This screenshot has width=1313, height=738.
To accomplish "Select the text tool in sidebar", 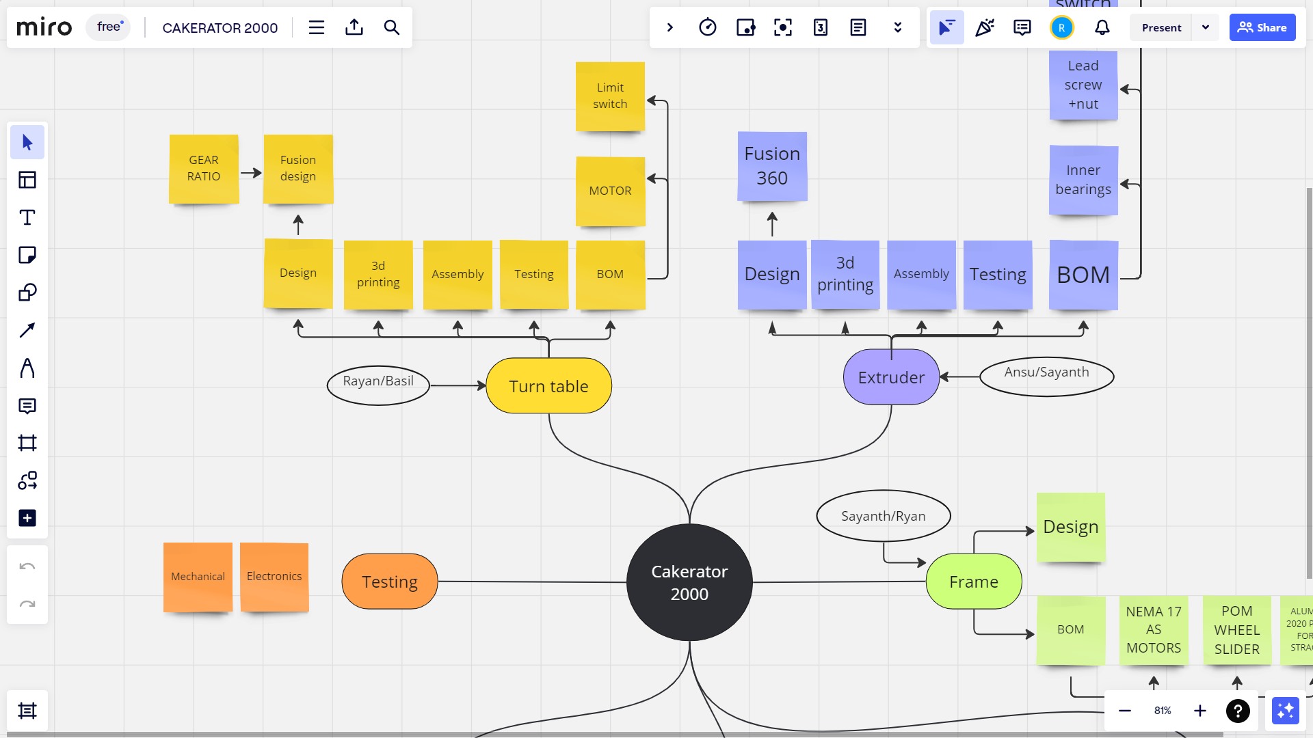I will (x=27, y=217).
